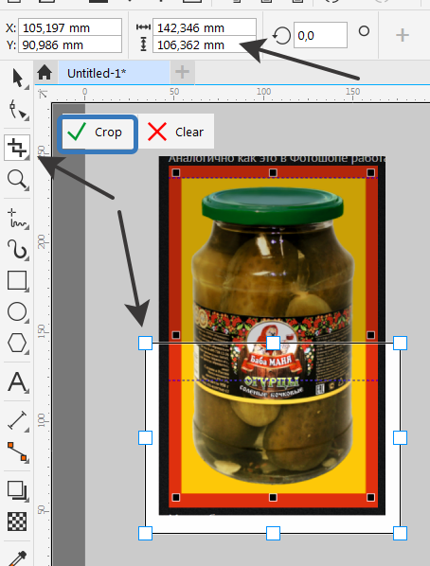Screen dimensions: 430x566
Task: Open the Text tool flyout arrow
Action: [27, 391]
